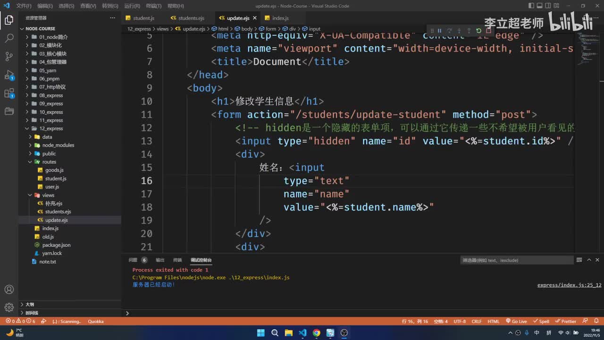This screenshot has width=604, height=340.
Task: Close the update.ejs editor tab
Action: (255, 18)
